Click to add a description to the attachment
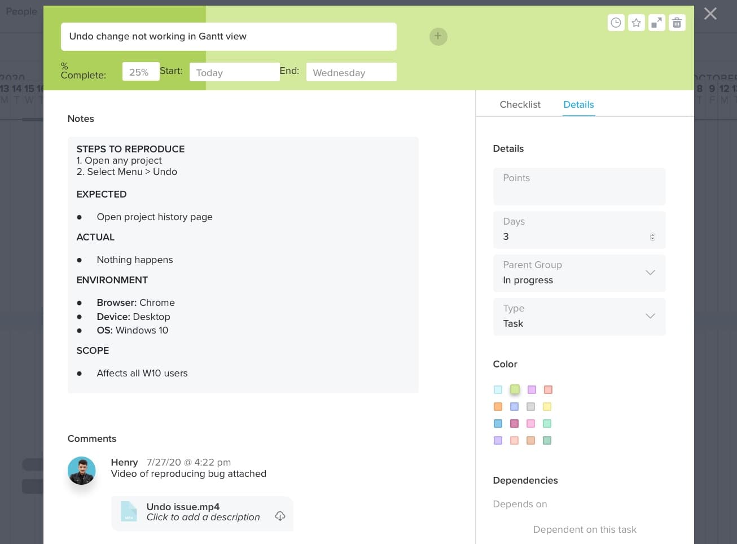Screen dimensions: 737x544 click(x=203, y=517)
